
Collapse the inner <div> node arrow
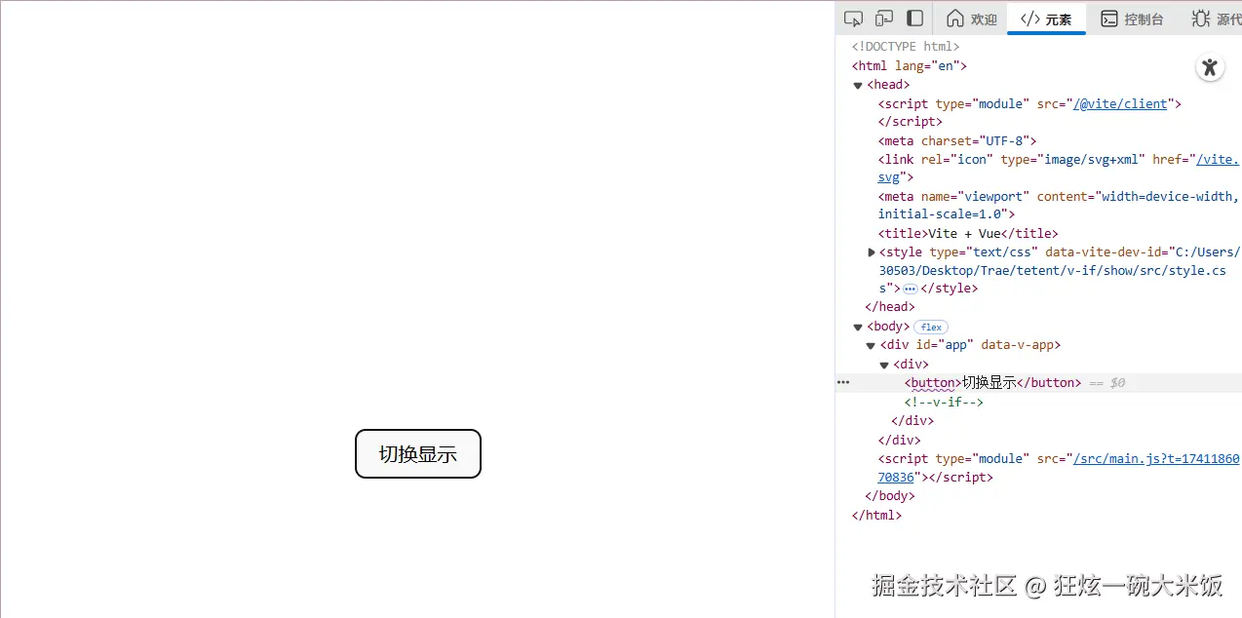tap(884, 365)
